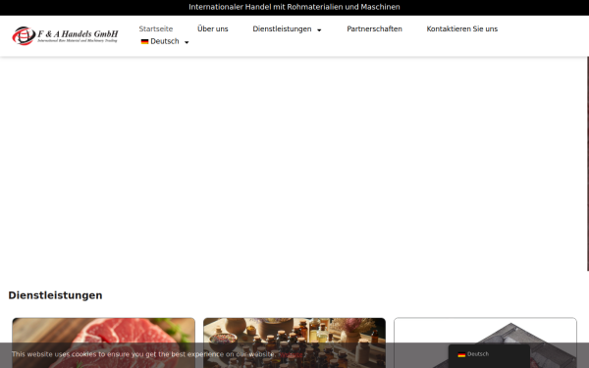Screen dimensions: 589x368
Task: Open the Startseite menu item
Action: pos(156,28)
